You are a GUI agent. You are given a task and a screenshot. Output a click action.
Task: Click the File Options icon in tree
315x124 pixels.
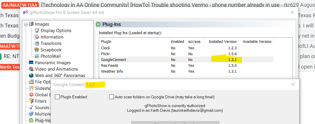[x=31, y=82]
